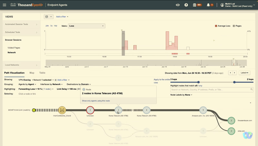Focus the node search input field
Screen dimensions: 258x146
point(212,90)
